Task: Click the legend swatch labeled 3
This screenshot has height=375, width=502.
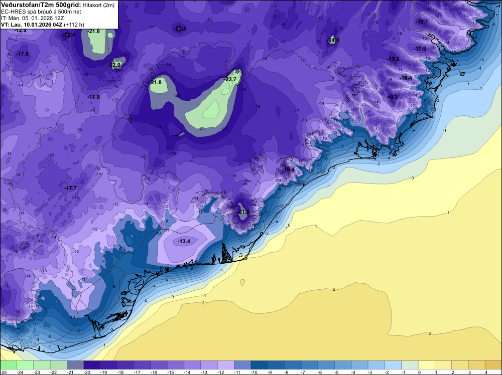Action: tap(477, 365)
